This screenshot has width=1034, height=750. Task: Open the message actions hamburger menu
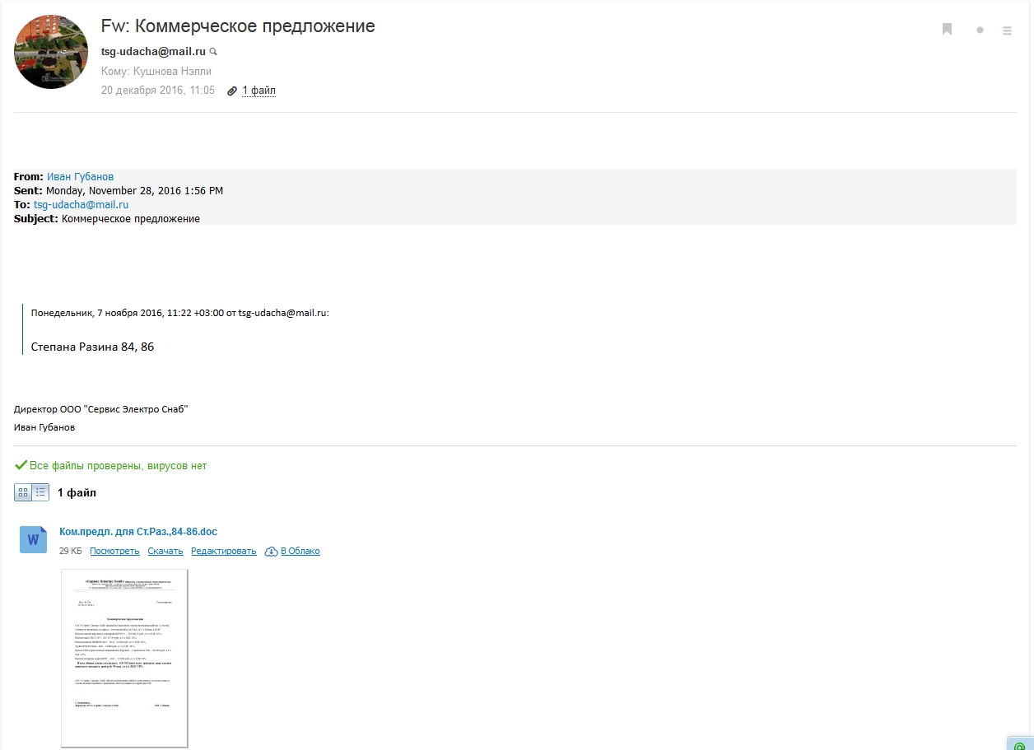click(x=1007, y=30)
